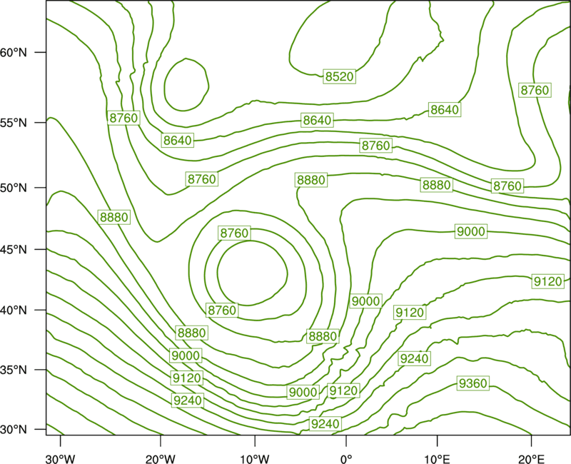Screen dimensions: 571x464
Task: Click the 9360 contour label
Action: click(x=473, y=383)
